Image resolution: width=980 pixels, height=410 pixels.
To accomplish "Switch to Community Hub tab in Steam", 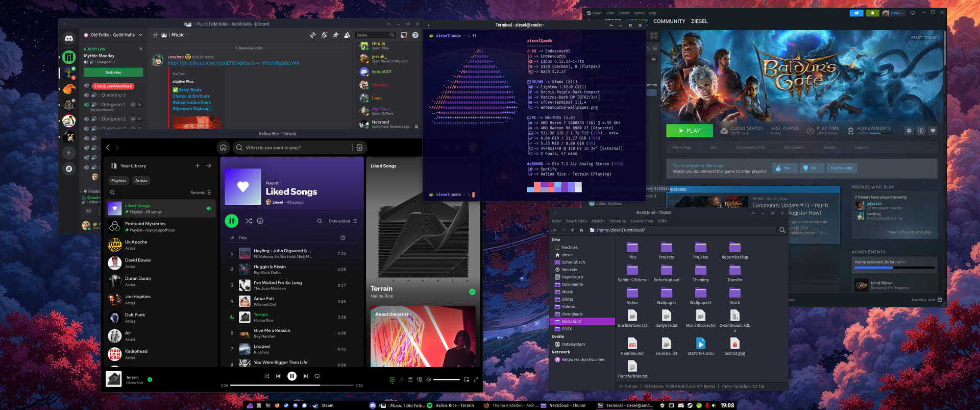I will 750,148.
